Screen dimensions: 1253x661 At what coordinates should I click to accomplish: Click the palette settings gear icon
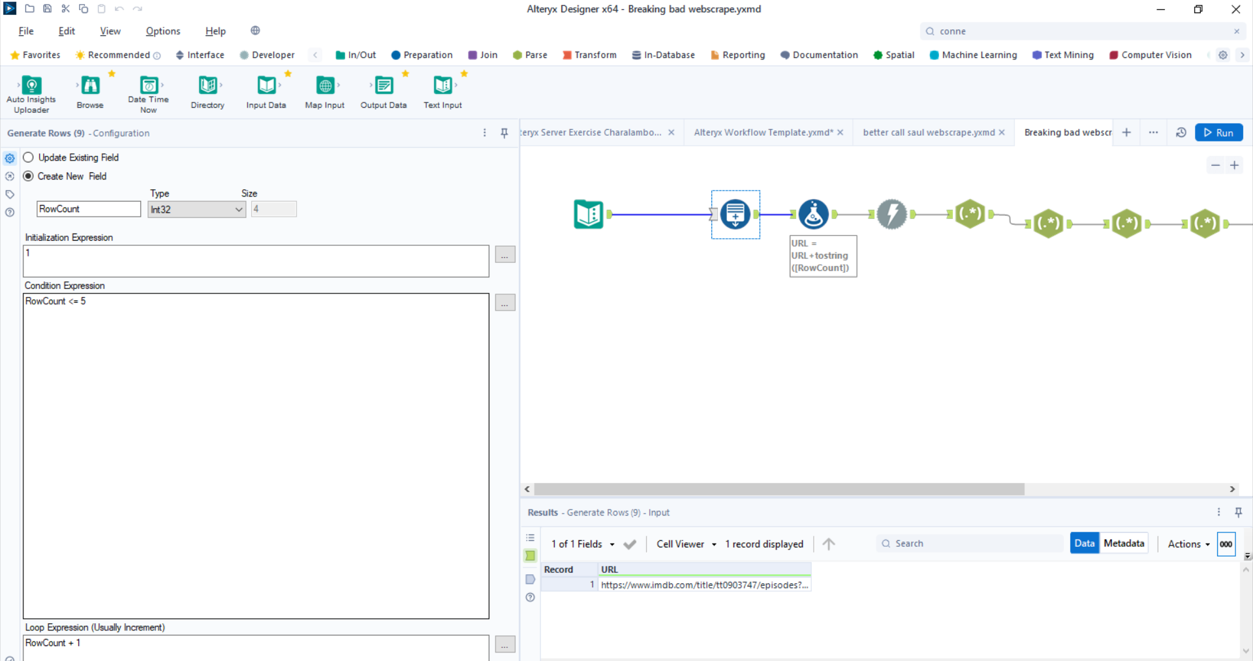pos(1223,55)
